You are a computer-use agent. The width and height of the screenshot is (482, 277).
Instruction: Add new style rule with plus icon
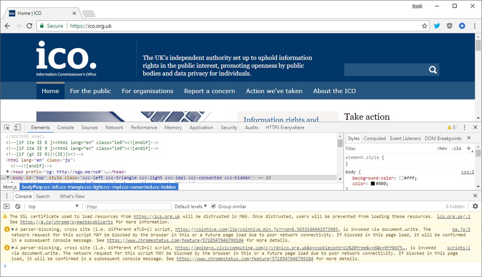pos(468,149)
